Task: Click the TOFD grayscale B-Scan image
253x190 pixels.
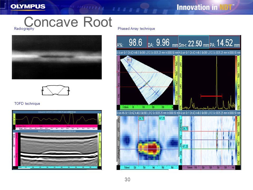Action: [x=59, y=149]
